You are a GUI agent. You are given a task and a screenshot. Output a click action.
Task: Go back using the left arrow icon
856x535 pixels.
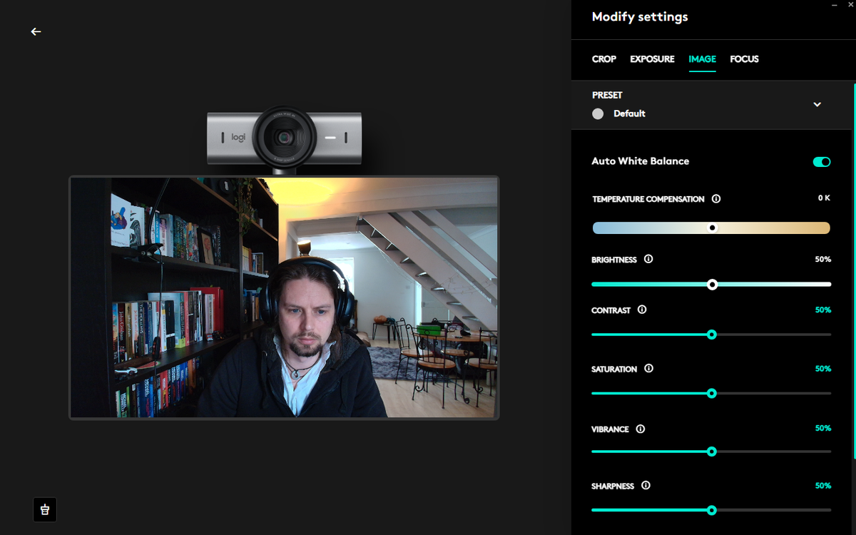point(36,31)
